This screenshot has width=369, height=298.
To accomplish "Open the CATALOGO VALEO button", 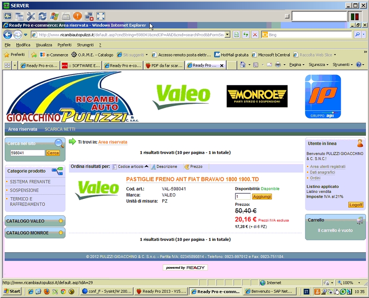I will (x=35, y=221).
